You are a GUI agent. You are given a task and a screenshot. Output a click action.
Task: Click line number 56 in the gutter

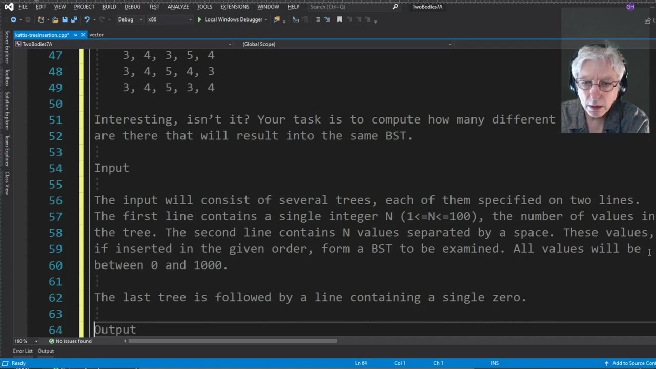55,200
